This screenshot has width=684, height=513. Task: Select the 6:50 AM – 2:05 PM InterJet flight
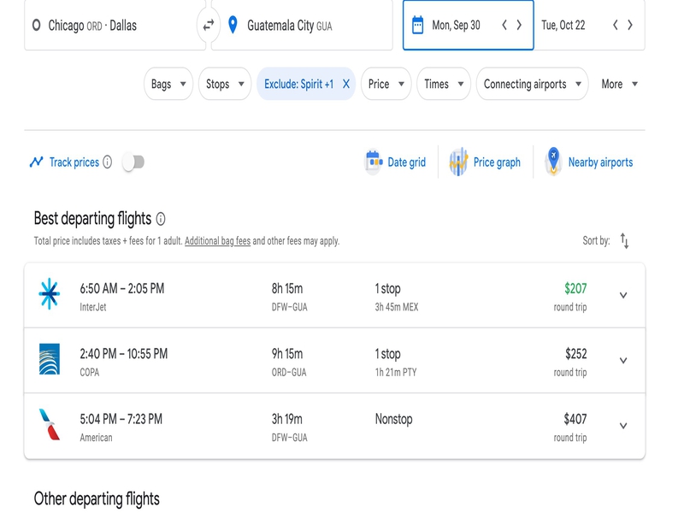pyautogui.click(x=334, y=295)
